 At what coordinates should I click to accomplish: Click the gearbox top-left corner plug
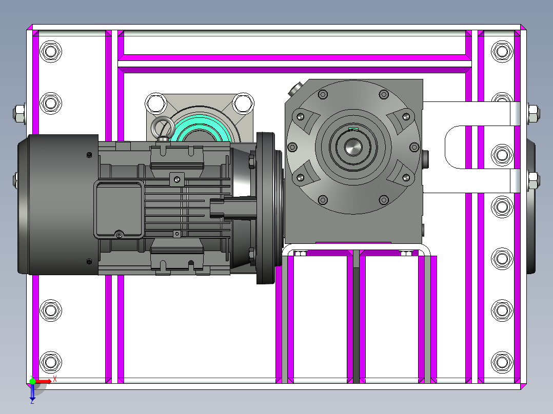click(x=297, y=90)
